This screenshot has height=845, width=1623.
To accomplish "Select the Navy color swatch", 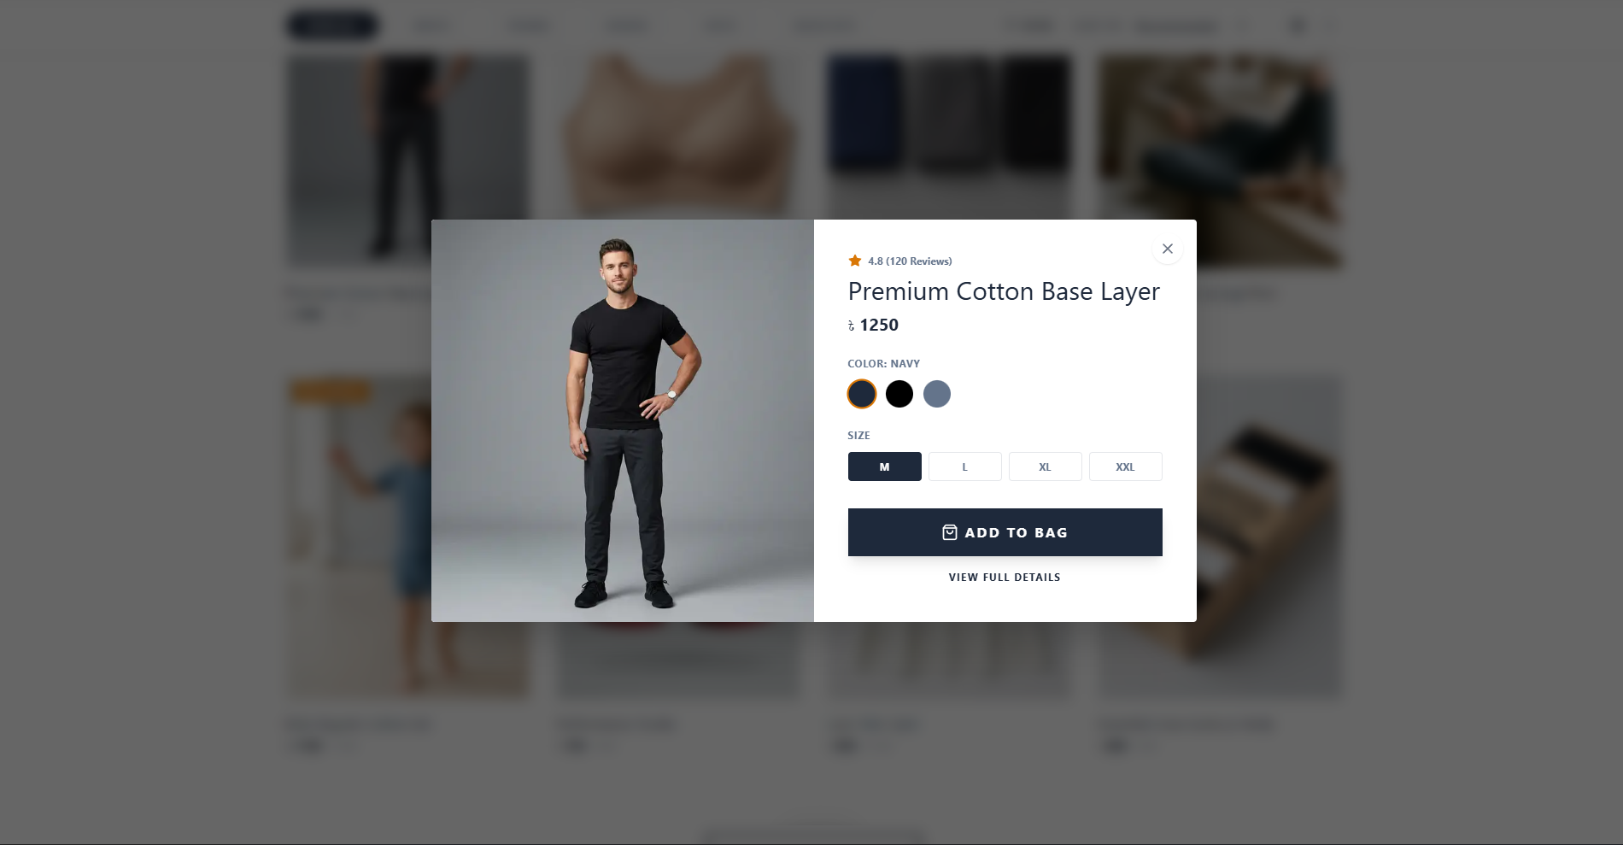I will point(862,394).
